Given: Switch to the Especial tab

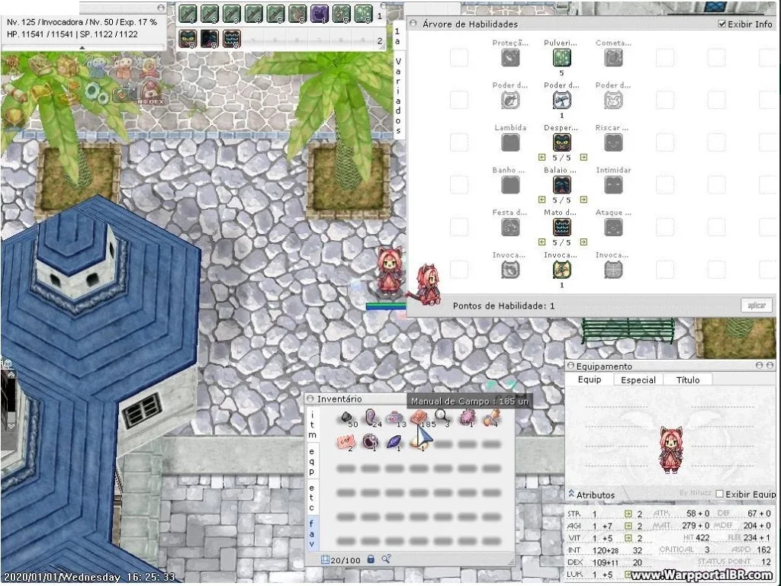Looking at the screenshot, I should coord(638,379).
